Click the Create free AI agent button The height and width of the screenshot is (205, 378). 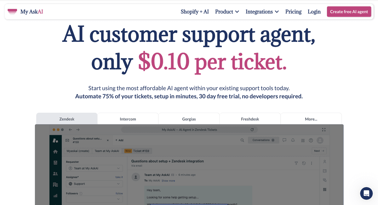click(x=349, y=12)
